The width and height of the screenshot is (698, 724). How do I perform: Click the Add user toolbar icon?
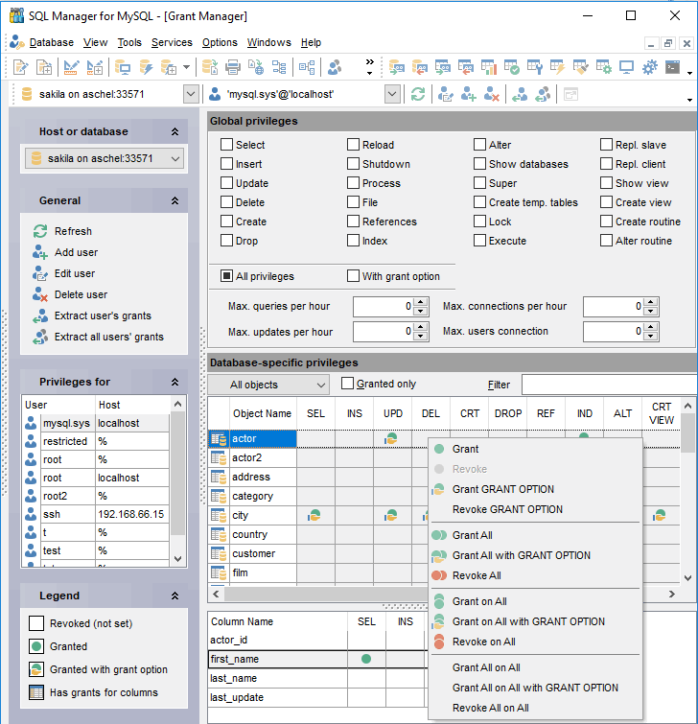pyautogui.click(x=468, y=94)
